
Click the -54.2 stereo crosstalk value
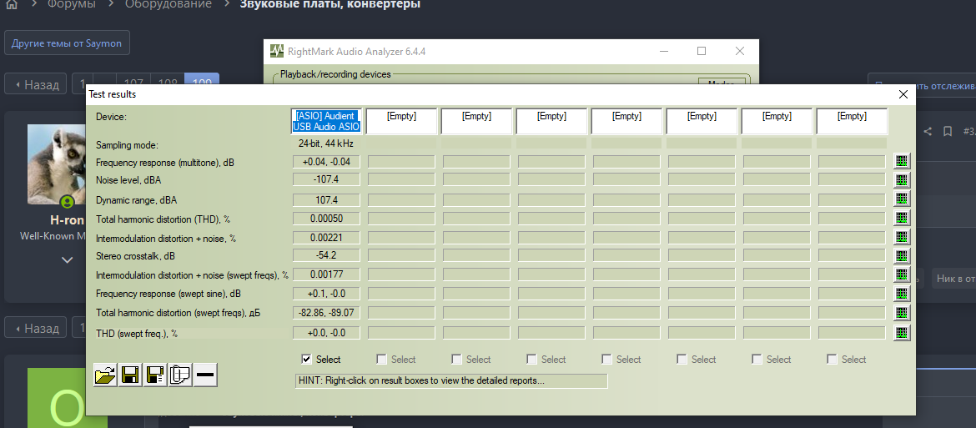pyautogui.click(x=327, y=255)
